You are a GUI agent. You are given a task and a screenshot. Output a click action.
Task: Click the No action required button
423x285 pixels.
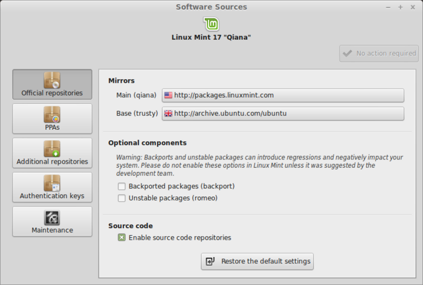[x=379, y=53]
